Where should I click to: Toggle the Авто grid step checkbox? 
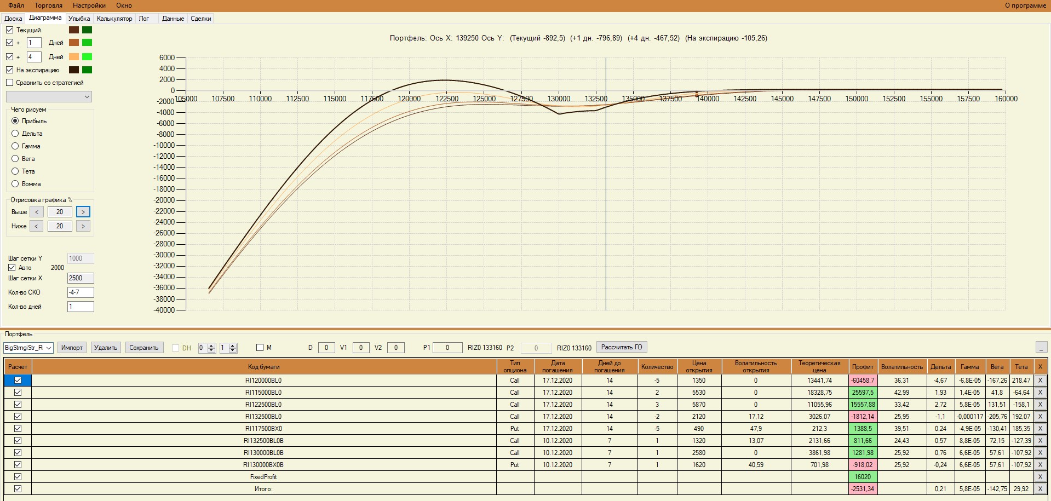(12, 268)
